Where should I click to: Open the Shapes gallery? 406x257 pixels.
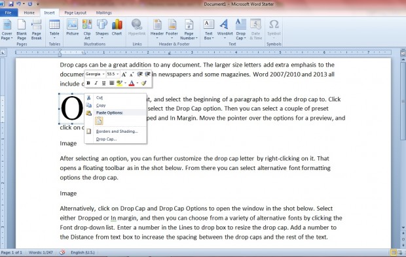[102, 29]
